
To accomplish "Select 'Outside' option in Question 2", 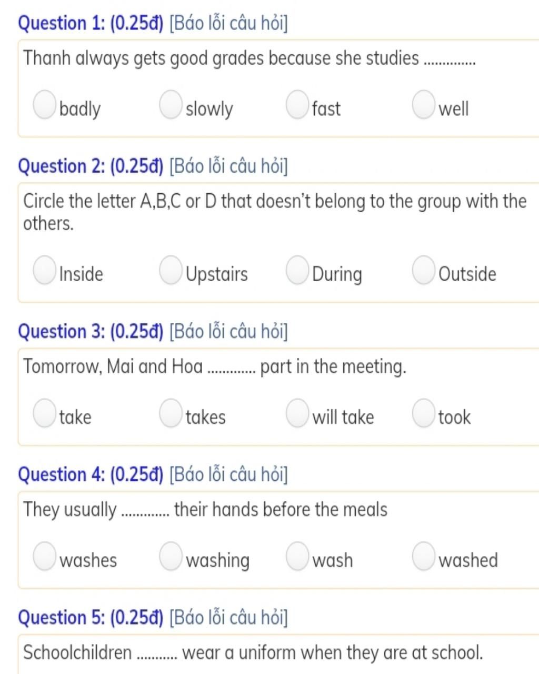I will (424, 270).
